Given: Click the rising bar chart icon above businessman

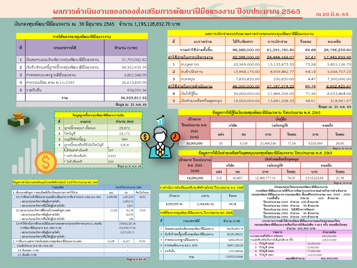Looking at the screenshot, I should 160,120.
